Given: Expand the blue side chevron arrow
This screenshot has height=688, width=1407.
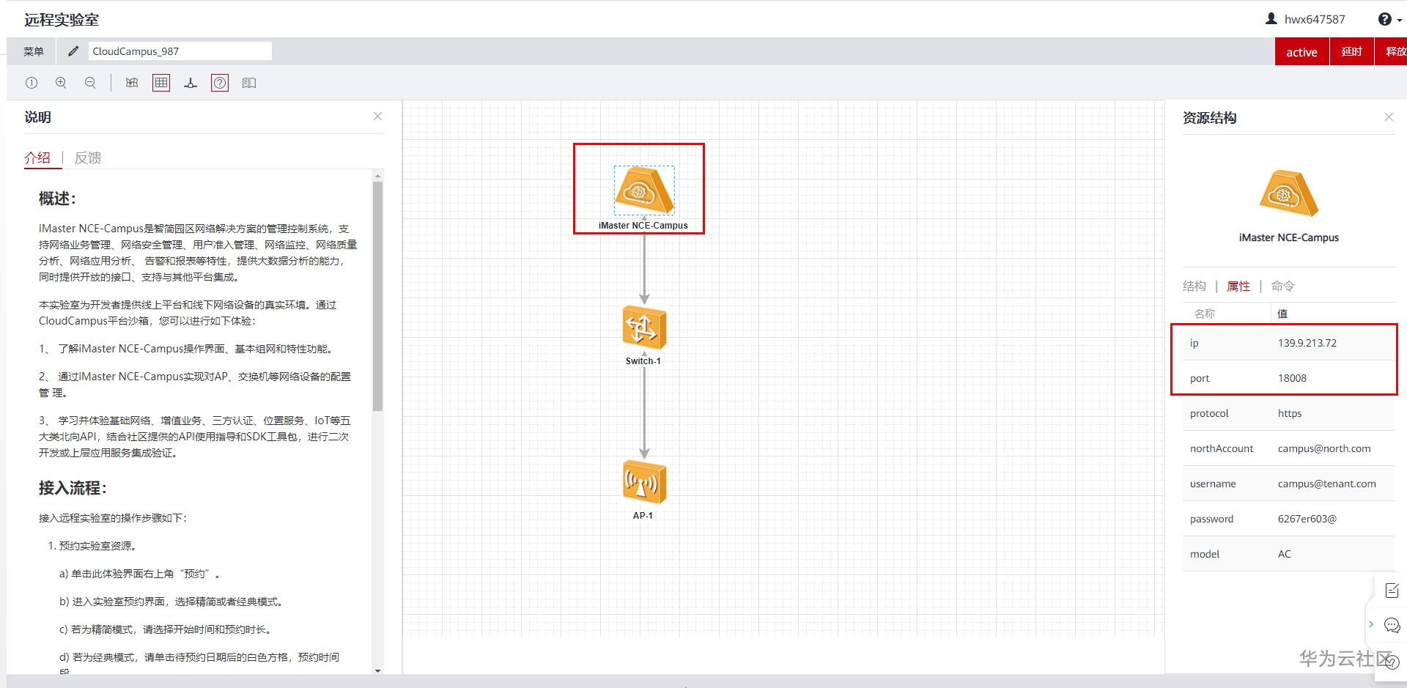Looking at the screenshot, I should click(x=1371, y=624).
